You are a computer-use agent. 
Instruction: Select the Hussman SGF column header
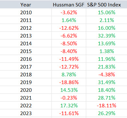tap(69, 5)
